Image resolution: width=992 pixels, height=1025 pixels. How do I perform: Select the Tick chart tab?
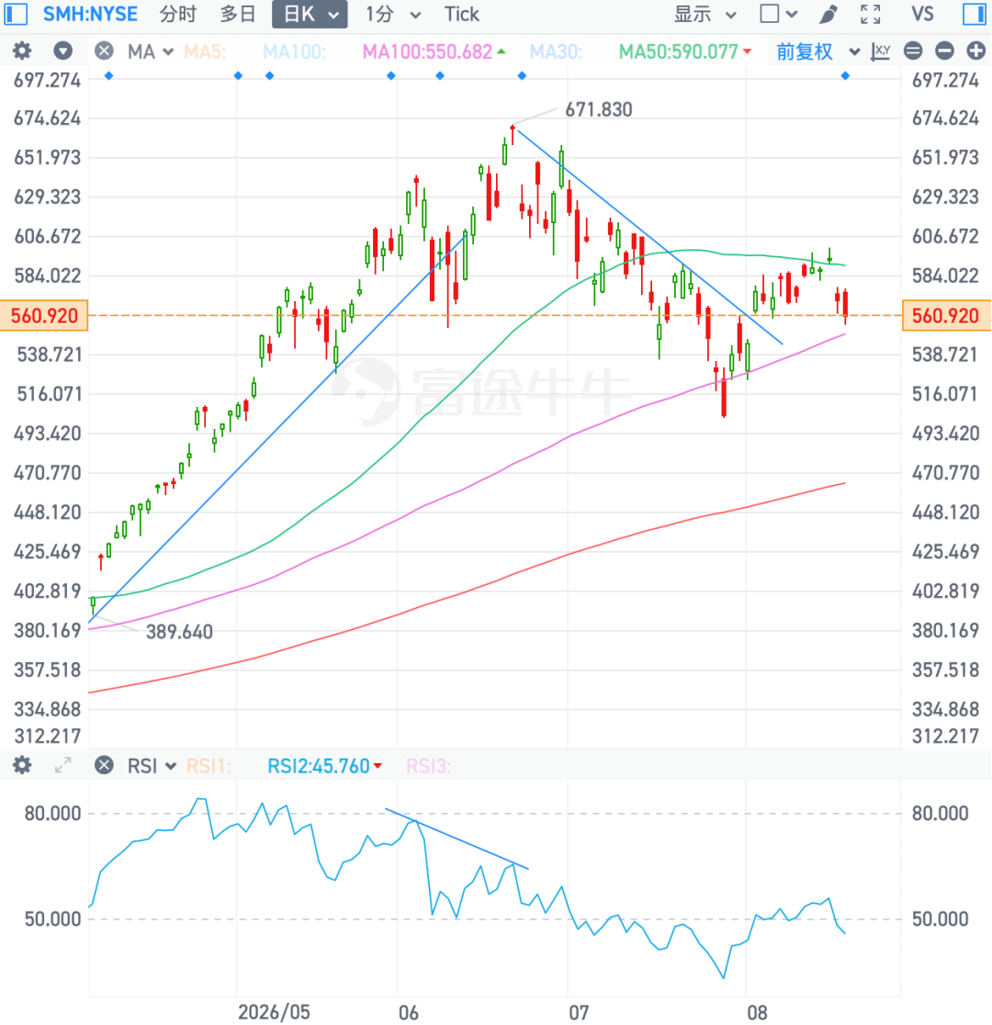[x=462, y=14]
